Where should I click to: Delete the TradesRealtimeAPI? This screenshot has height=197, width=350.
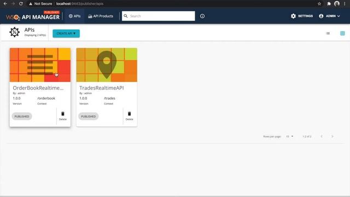pyautogui.click(x=129, y=116)
